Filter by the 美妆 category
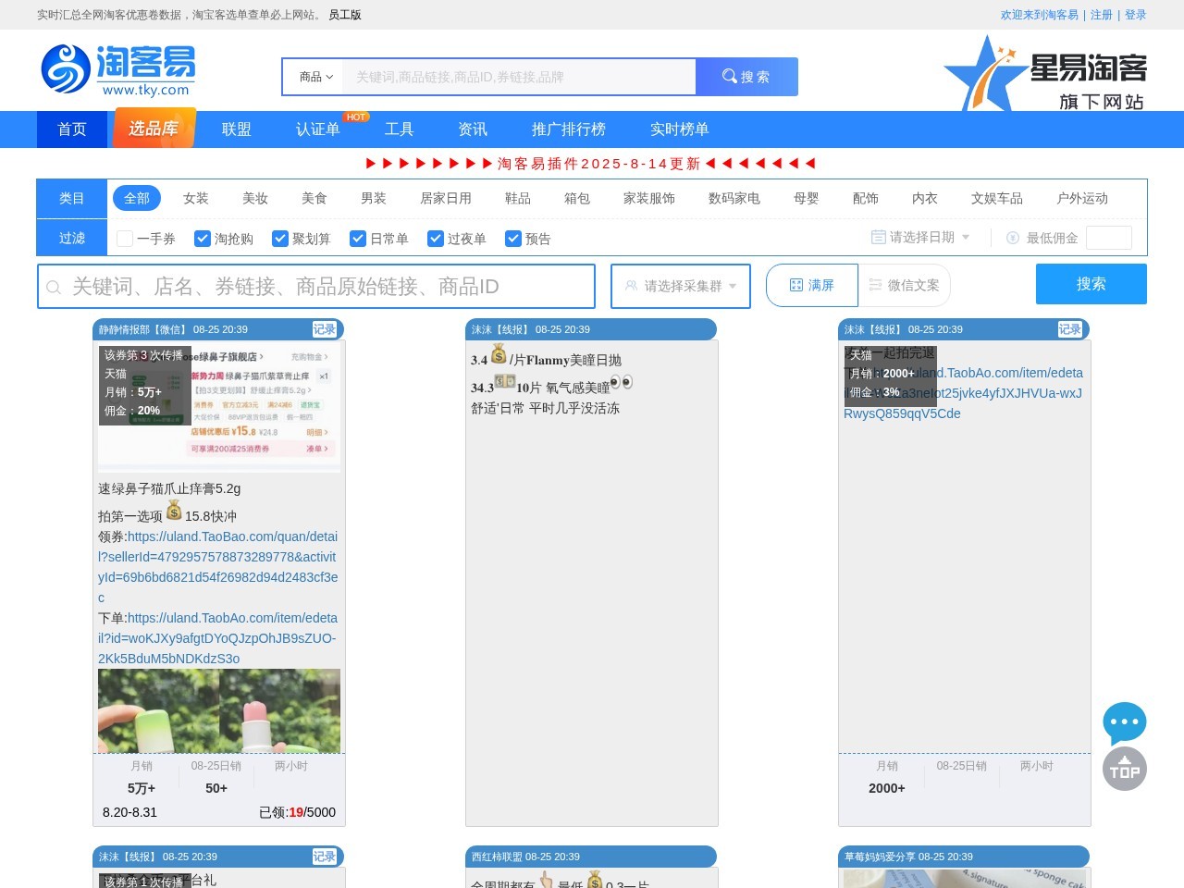Viewport: 1184px width, 888px height. [x=255, y=198]
